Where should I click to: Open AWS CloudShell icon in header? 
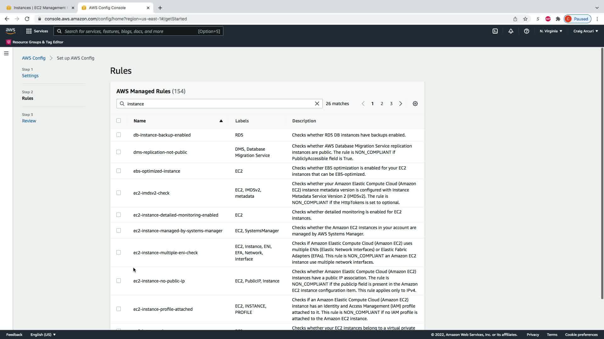495,31
